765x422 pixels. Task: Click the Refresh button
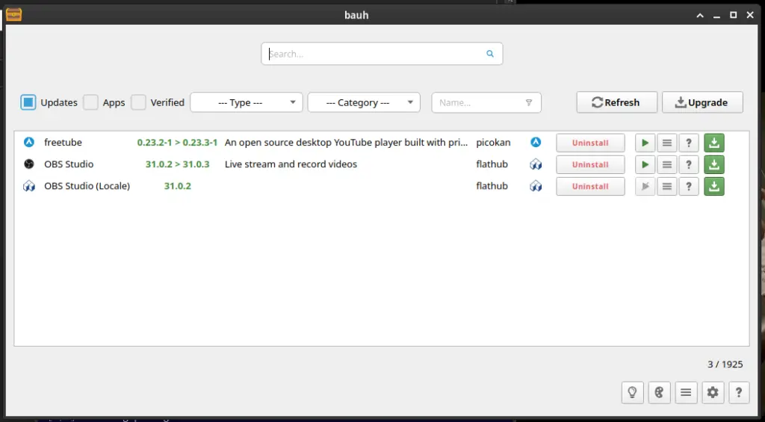616,102
